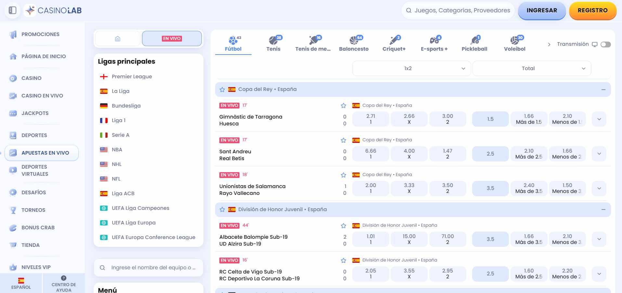Open the Bundesliga league flag icon
The height and width of the screenshot is (293, 622).
coord(104,106)
